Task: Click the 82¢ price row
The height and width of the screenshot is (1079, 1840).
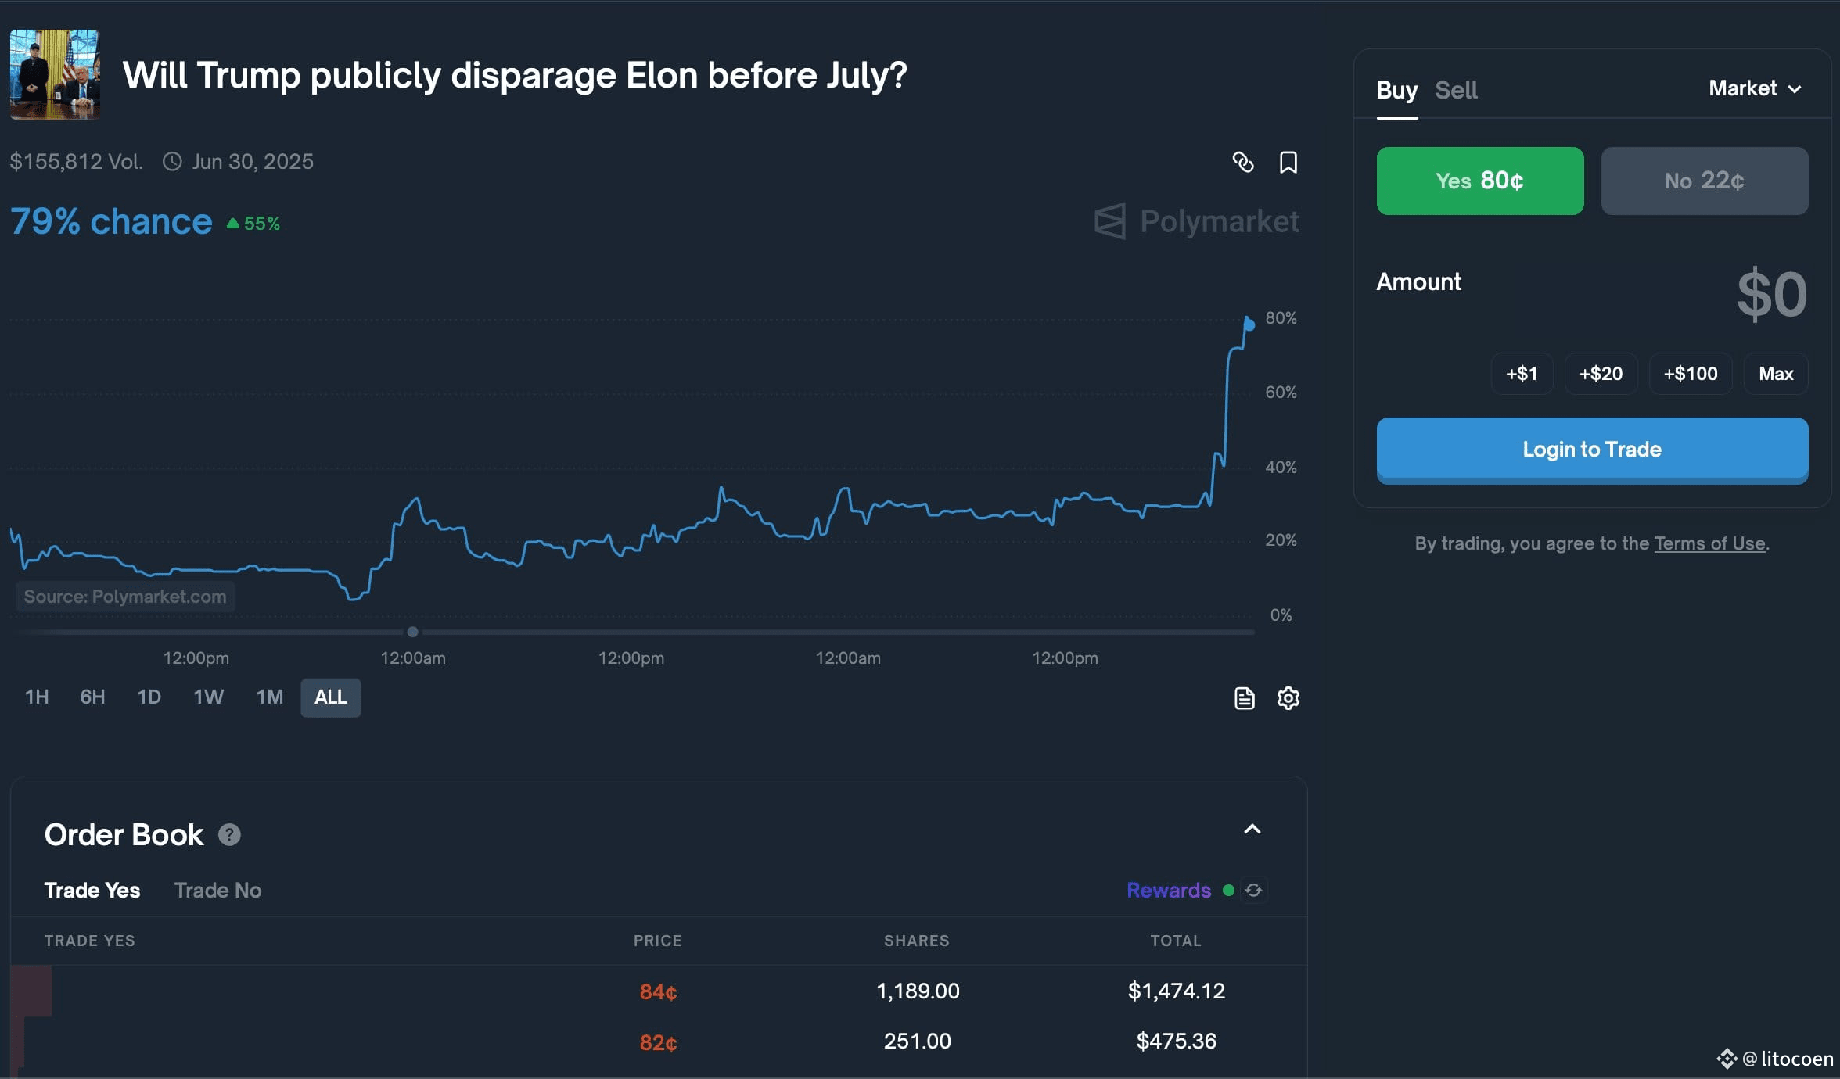Action: click(658, 1041)
